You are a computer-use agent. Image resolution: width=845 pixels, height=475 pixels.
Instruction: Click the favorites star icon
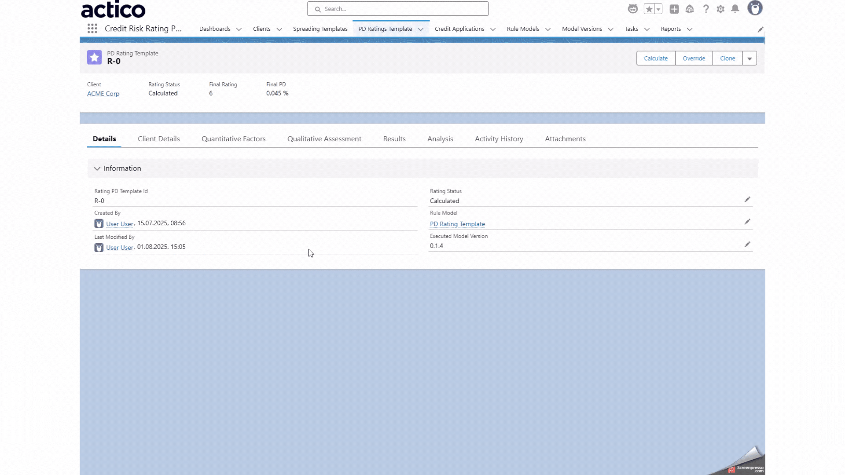(x=650, y=8)
